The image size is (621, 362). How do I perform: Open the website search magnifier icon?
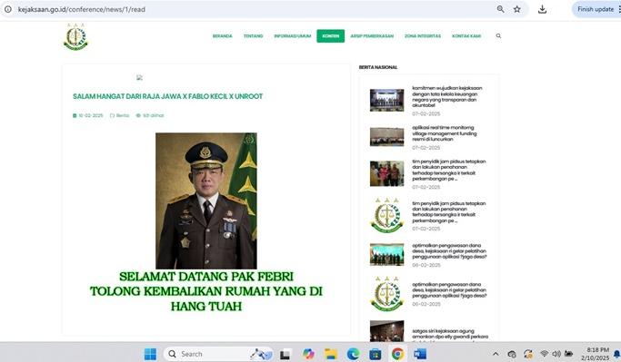point(498,36)
